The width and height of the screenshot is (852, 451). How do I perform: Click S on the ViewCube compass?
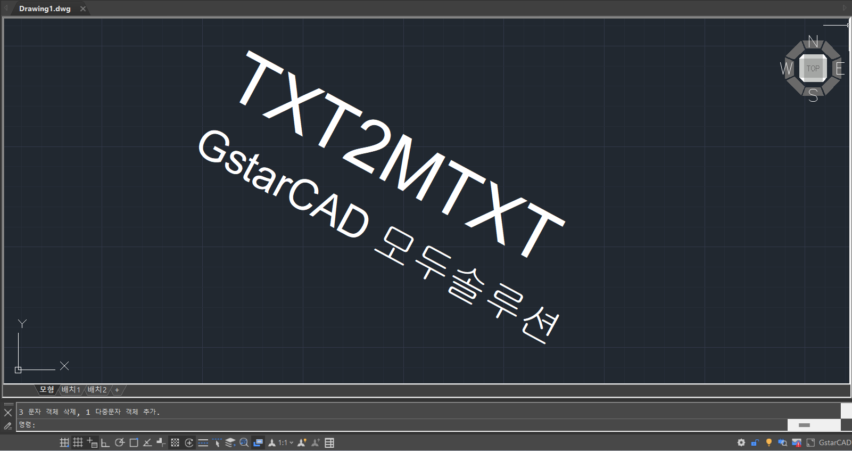(x=813, y=95)
